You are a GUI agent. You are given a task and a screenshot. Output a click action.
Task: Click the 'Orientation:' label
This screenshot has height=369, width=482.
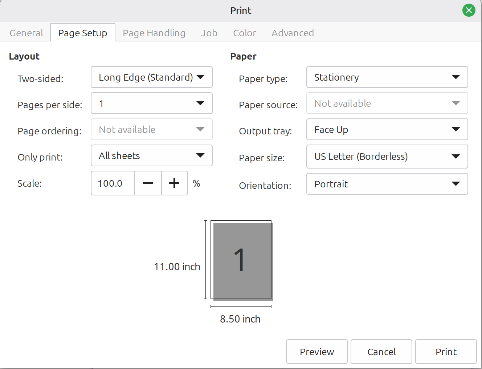265,186
